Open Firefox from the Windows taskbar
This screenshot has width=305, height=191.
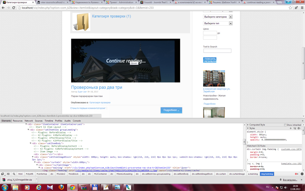(61, 187)
